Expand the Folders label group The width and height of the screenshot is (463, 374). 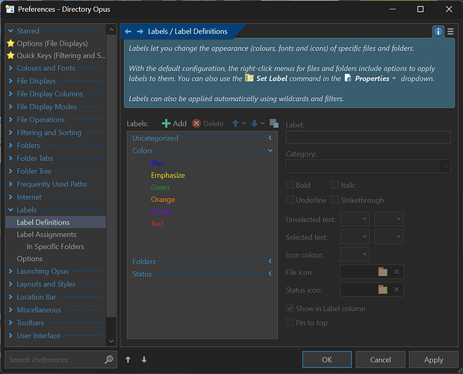tap(270, 261)
